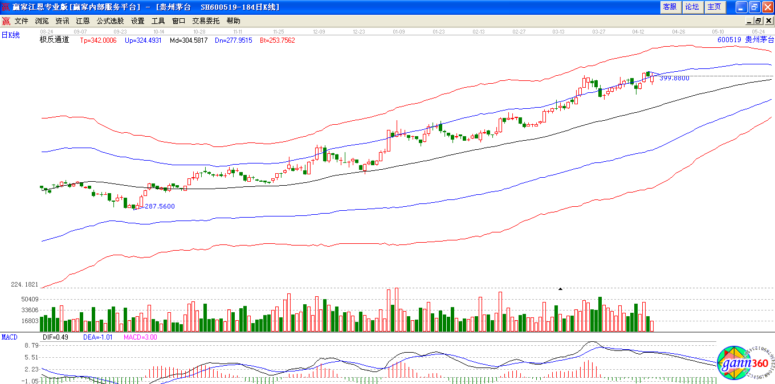This screenshot has height=384, width=775.
Task: Open the 帮助 menu
Action: tap(233, 21)
